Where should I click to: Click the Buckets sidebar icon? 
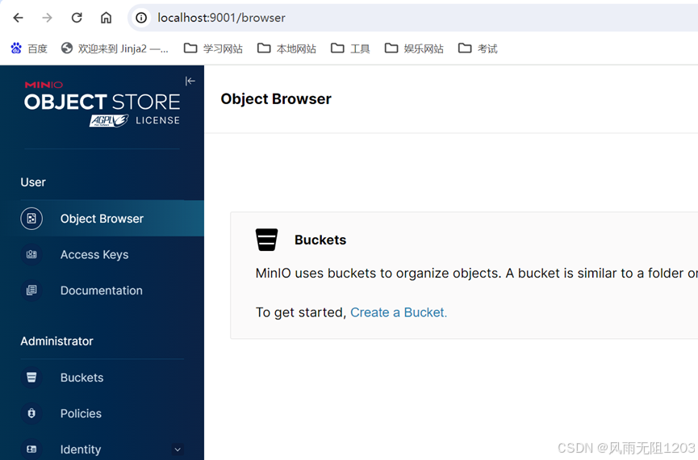pos(31,377)
